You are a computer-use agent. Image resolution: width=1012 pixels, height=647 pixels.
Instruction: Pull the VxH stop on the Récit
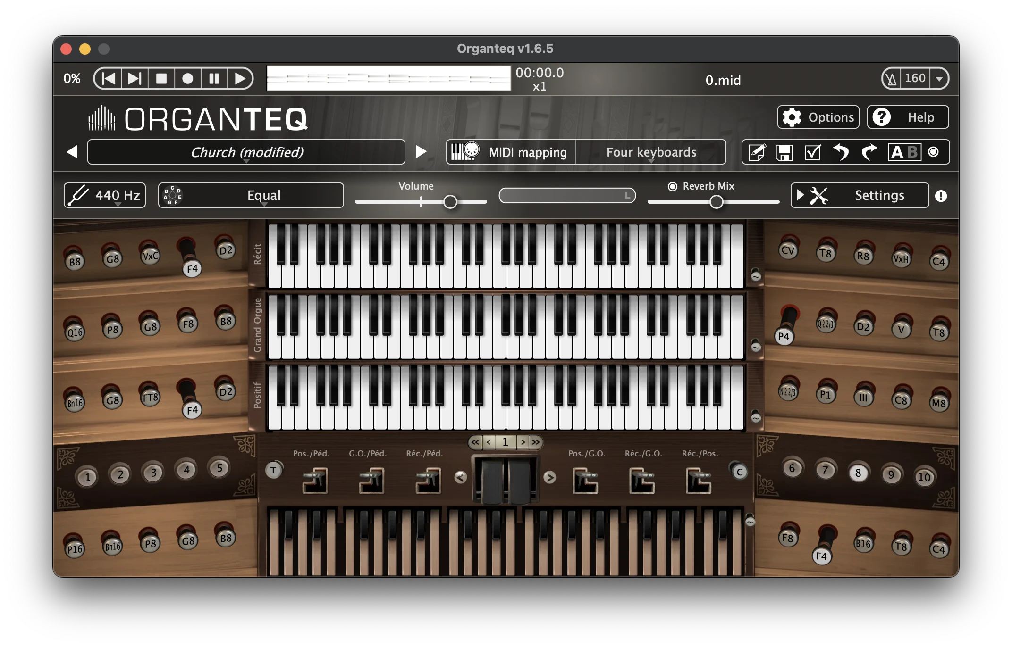tap(901, 258)
